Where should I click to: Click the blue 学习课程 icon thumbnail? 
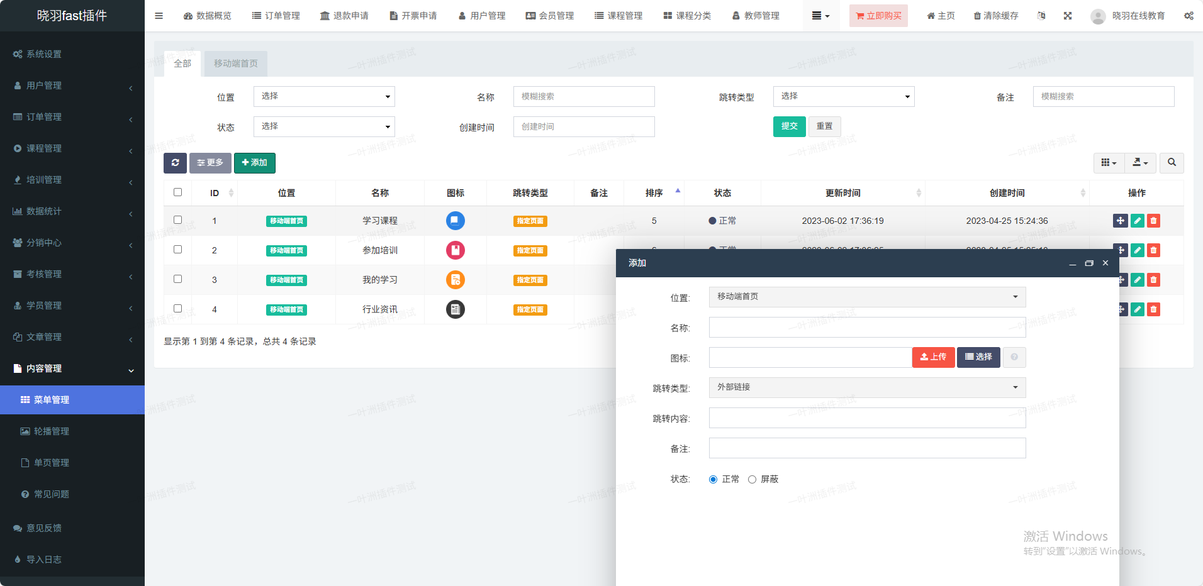pyautogui.click(x=455, y=221)
